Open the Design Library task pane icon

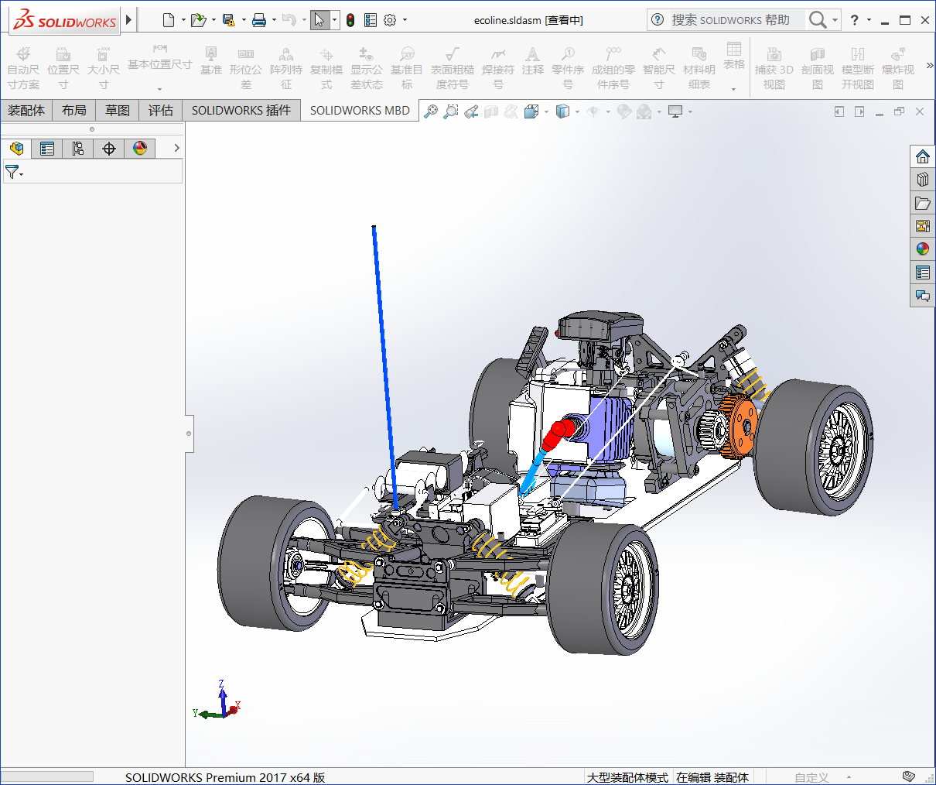[922, 180]
